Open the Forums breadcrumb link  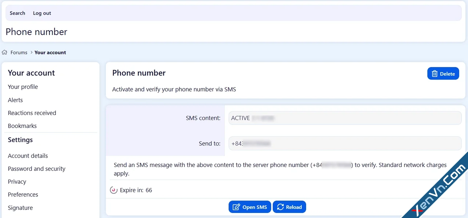[x=19, y=52]
